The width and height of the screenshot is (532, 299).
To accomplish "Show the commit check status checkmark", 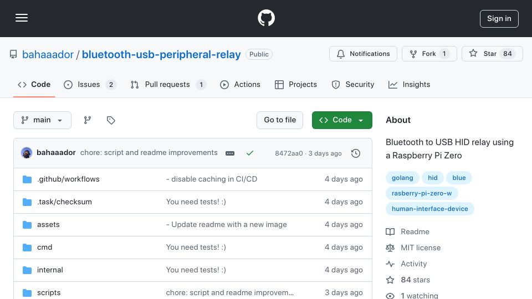I will pos(250,153).
